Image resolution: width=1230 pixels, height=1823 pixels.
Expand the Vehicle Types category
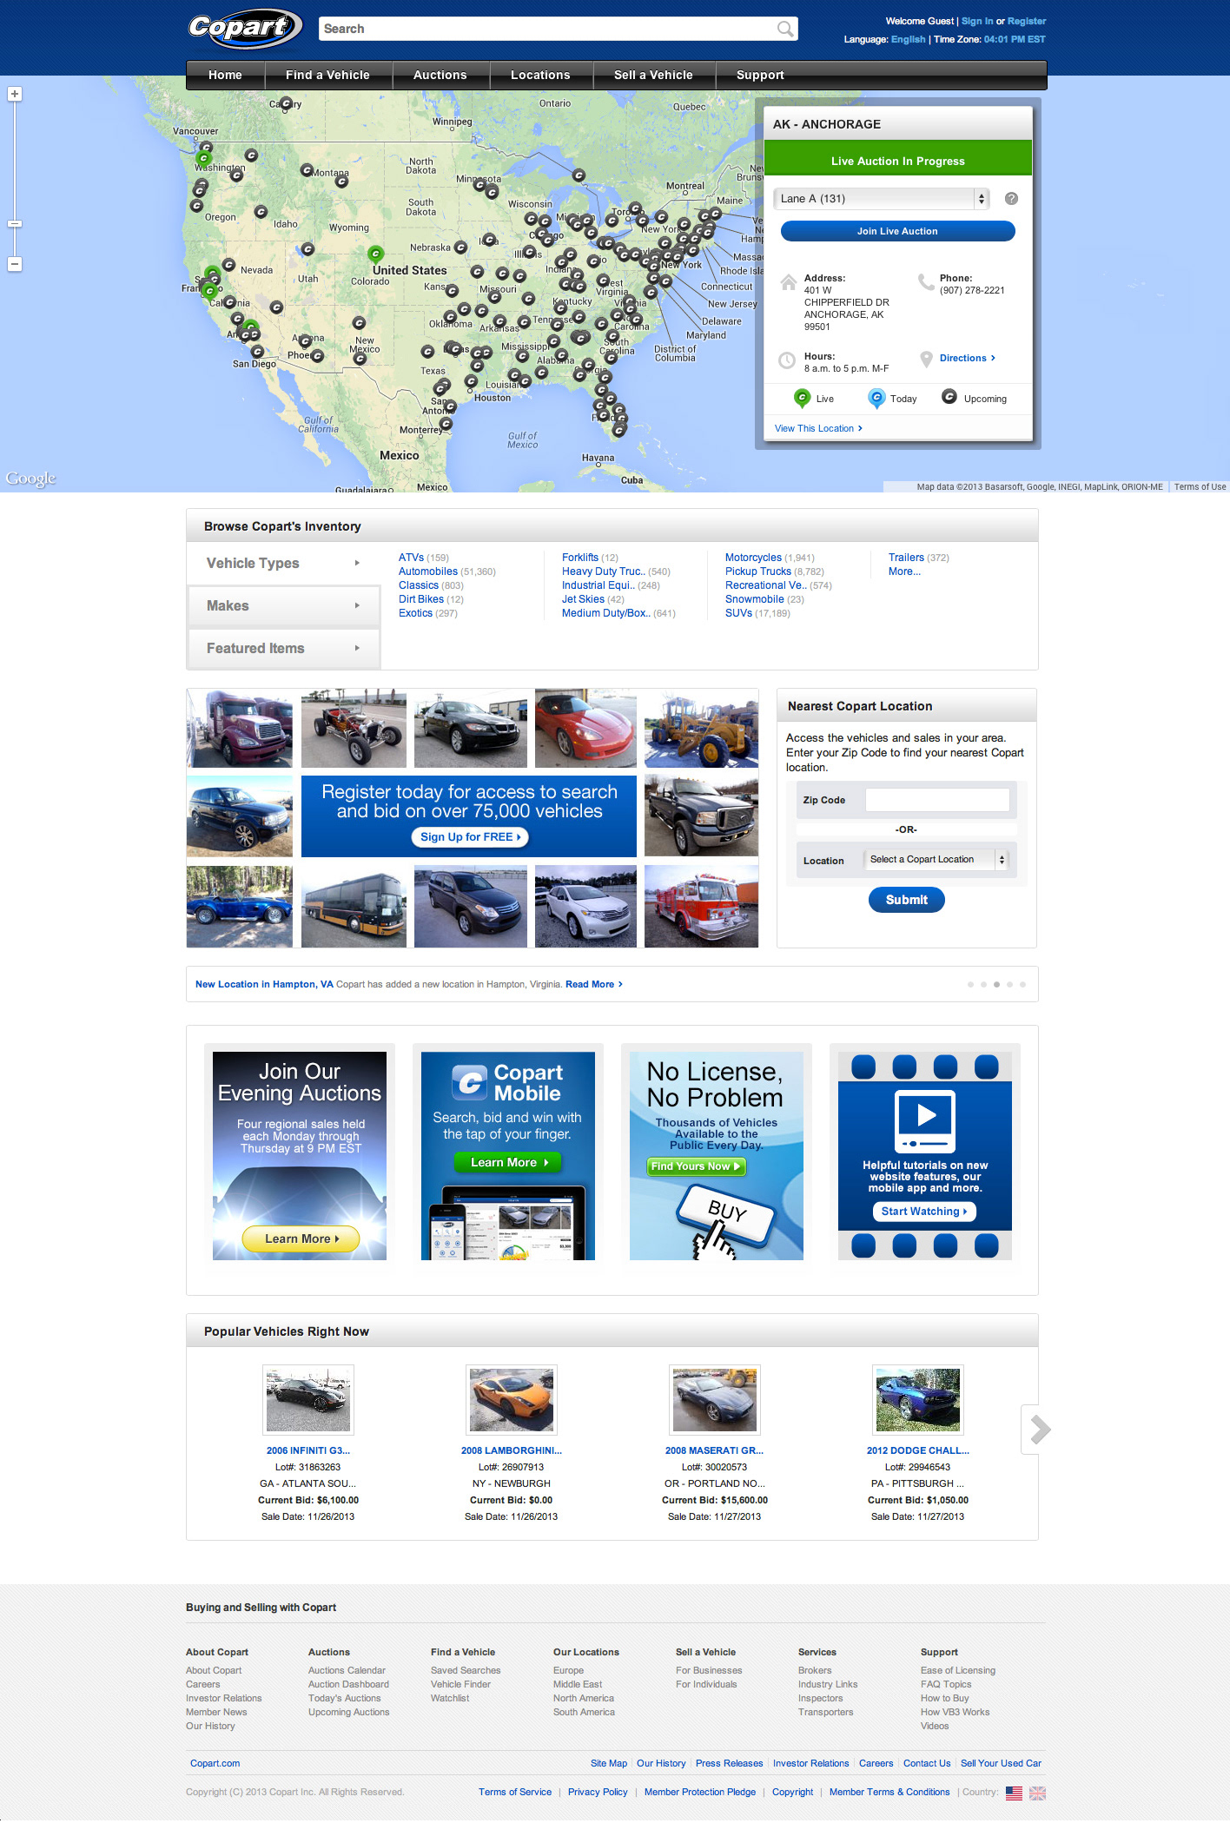click(x=283, y=564)
